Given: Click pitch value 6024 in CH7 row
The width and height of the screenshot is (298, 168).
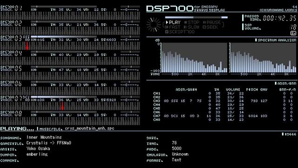Looking at the screenshot, I should point(253,116).
